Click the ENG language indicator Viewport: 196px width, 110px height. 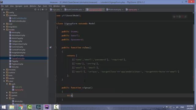(x=182, y=107)
